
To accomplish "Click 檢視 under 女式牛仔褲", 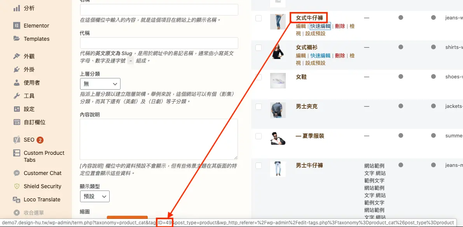I will [x=352, y=26].
